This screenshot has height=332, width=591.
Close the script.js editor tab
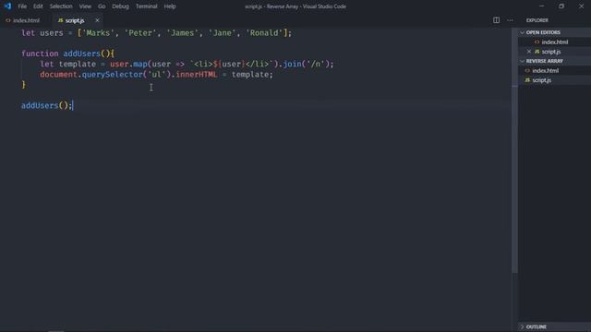click(97, 20)
